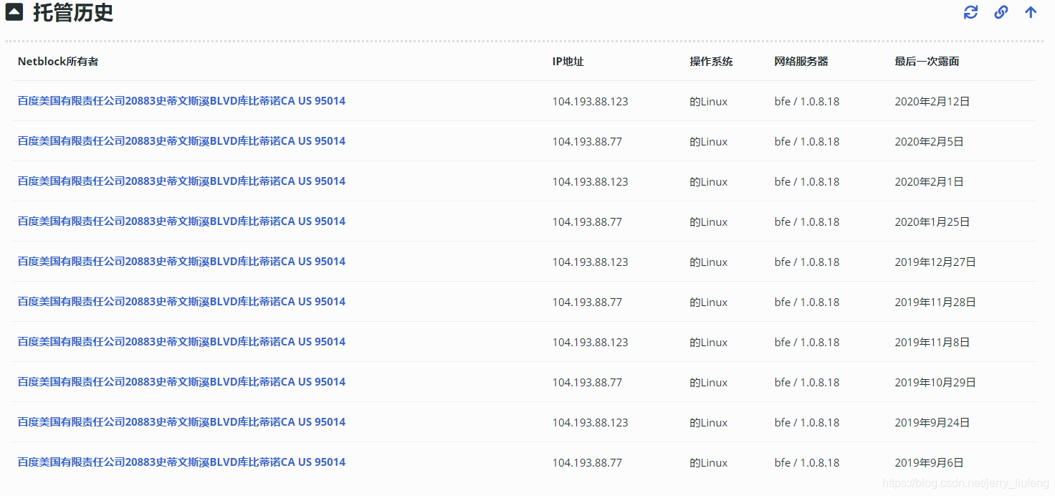This screenshot has height=496, width=1055.
Task: Select IP 104.193.88.77 in 2020年1月25日 row
Action: [587, 222]
